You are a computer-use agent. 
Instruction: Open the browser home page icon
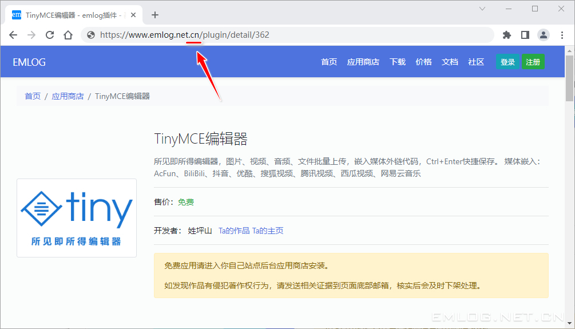coord(68,35)
